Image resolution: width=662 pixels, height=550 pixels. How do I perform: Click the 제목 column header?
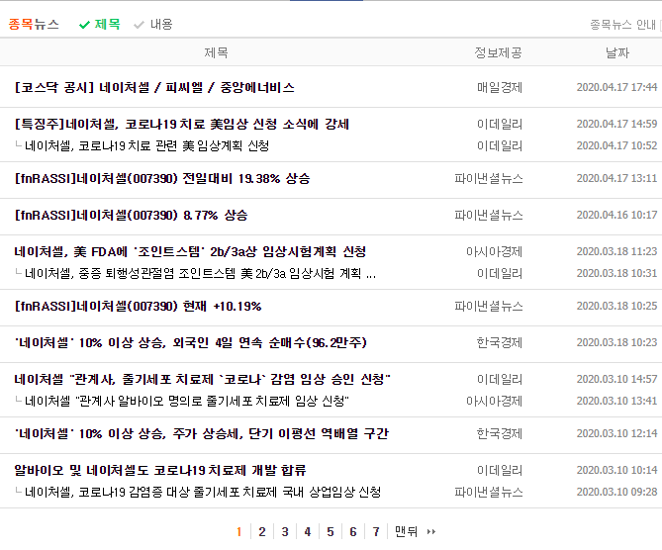pyautogui.click(x=216, y=52)
